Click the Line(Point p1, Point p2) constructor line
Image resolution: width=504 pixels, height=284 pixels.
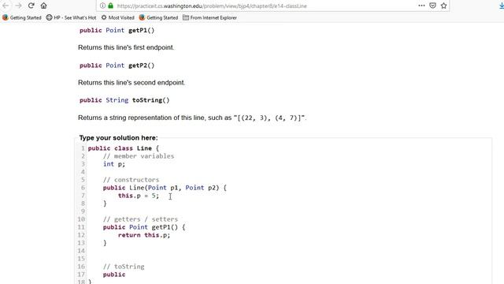[165, 188]
